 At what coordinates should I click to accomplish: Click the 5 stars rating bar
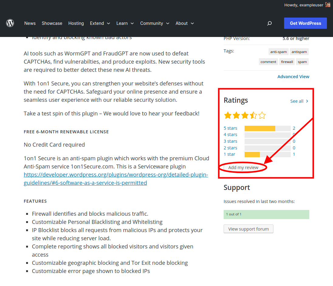coord(268,128)
